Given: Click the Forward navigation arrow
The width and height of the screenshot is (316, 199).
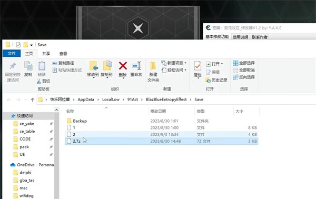Looking at the screenshot, I should tap(18, 100).
